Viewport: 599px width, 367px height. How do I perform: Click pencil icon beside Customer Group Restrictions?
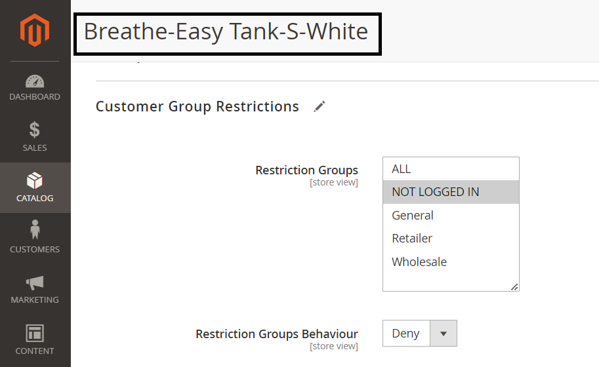(x=320, y=107)
